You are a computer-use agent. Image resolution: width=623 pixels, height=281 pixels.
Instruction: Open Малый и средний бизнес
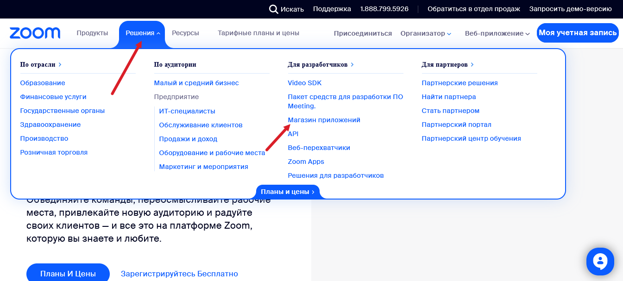pyautogui.click(x=196, y=83)
